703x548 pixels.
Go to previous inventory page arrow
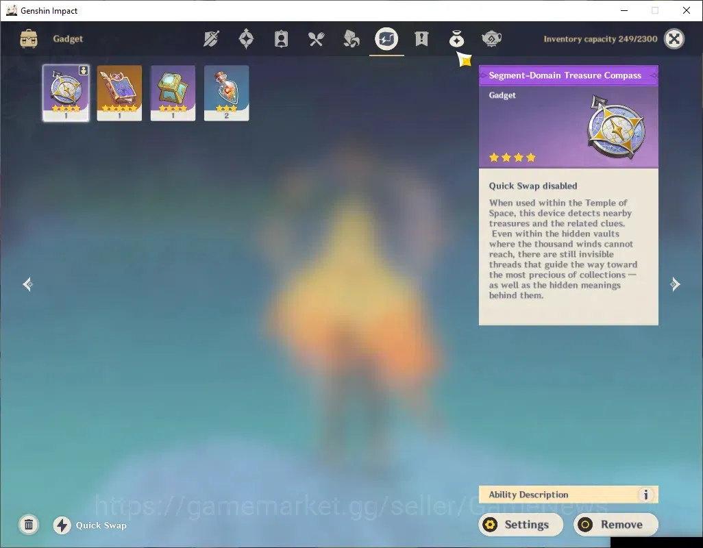coord(28,284)
